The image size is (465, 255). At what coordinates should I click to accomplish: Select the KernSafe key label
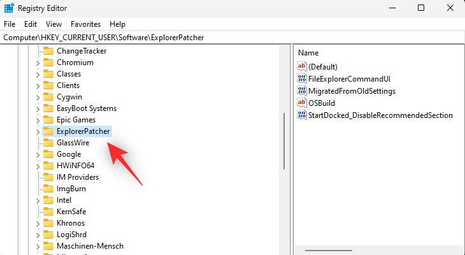(71, 212)
